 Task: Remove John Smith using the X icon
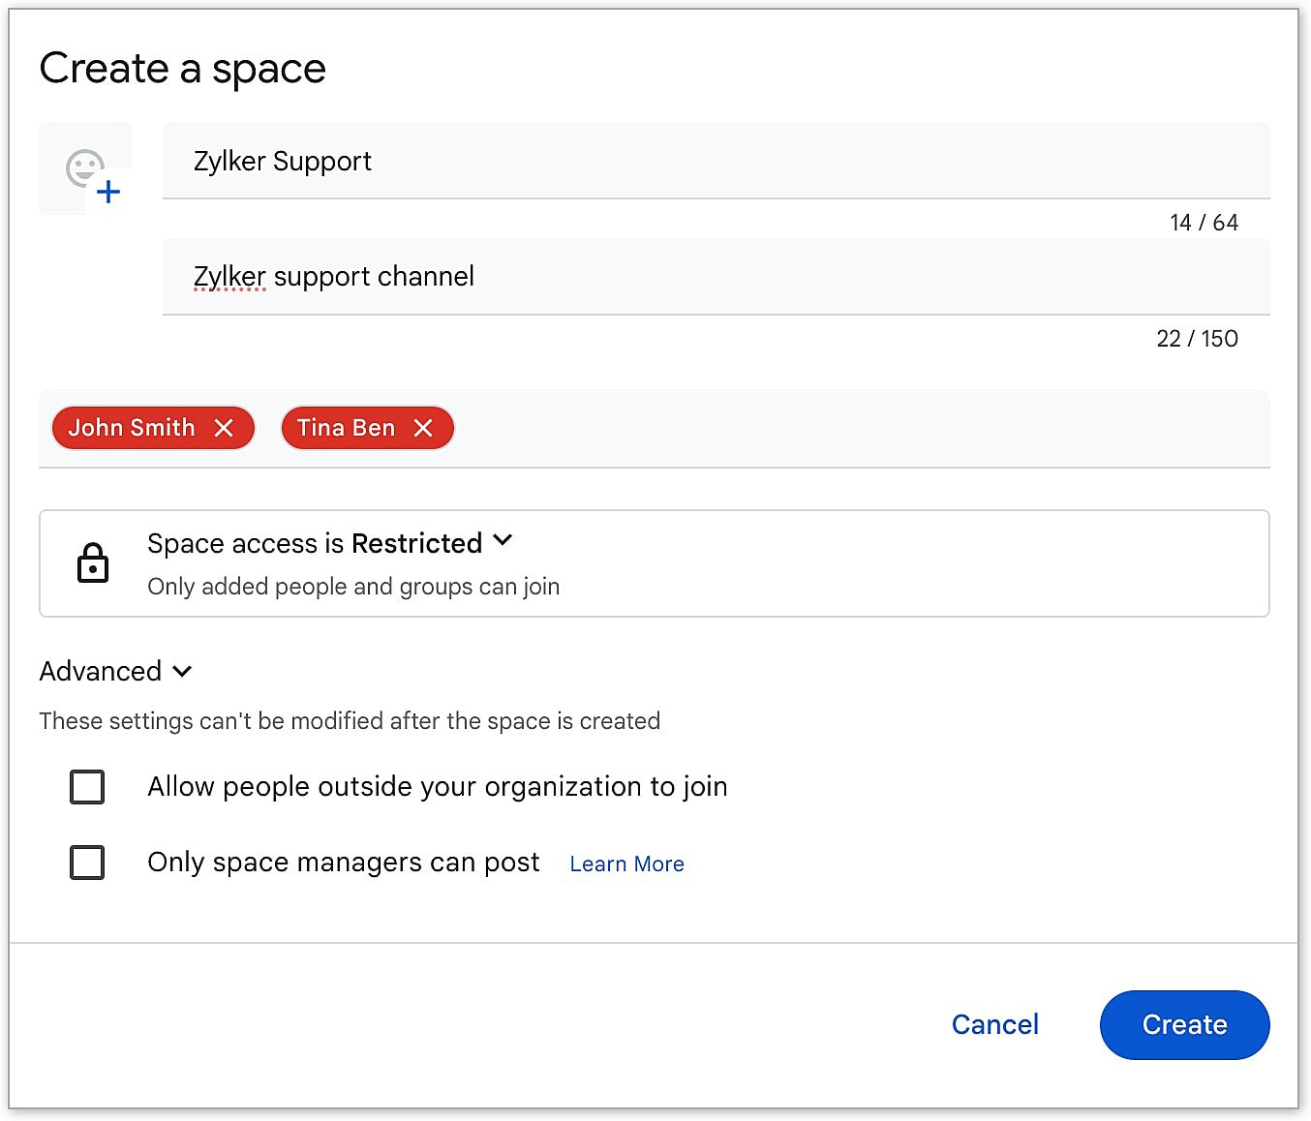pyautogui.click(x=224, y=428)
